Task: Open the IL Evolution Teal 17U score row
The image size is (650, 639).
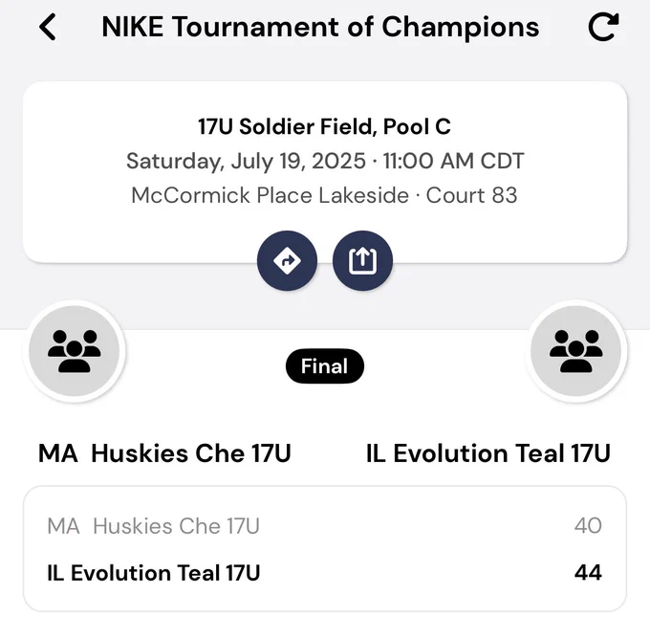Action: 325,573
